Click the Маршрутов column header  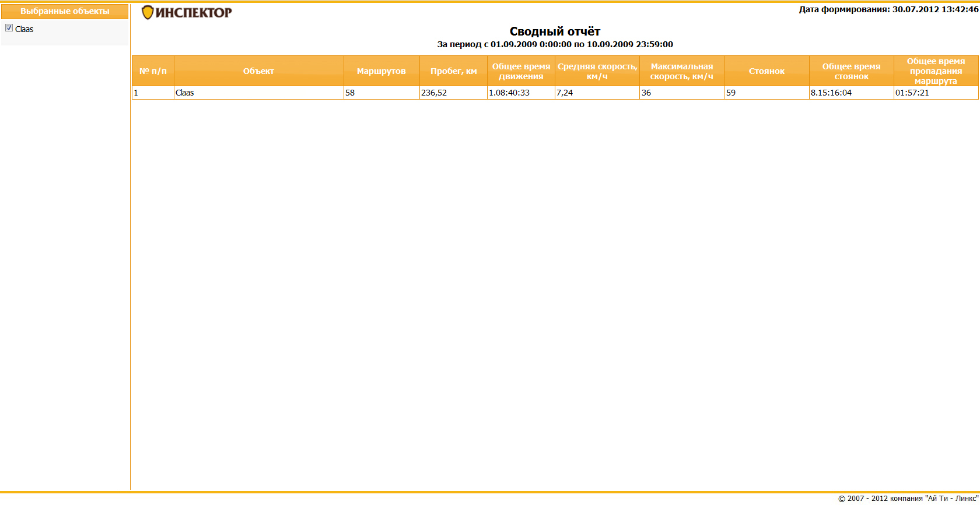click(381, 71)
